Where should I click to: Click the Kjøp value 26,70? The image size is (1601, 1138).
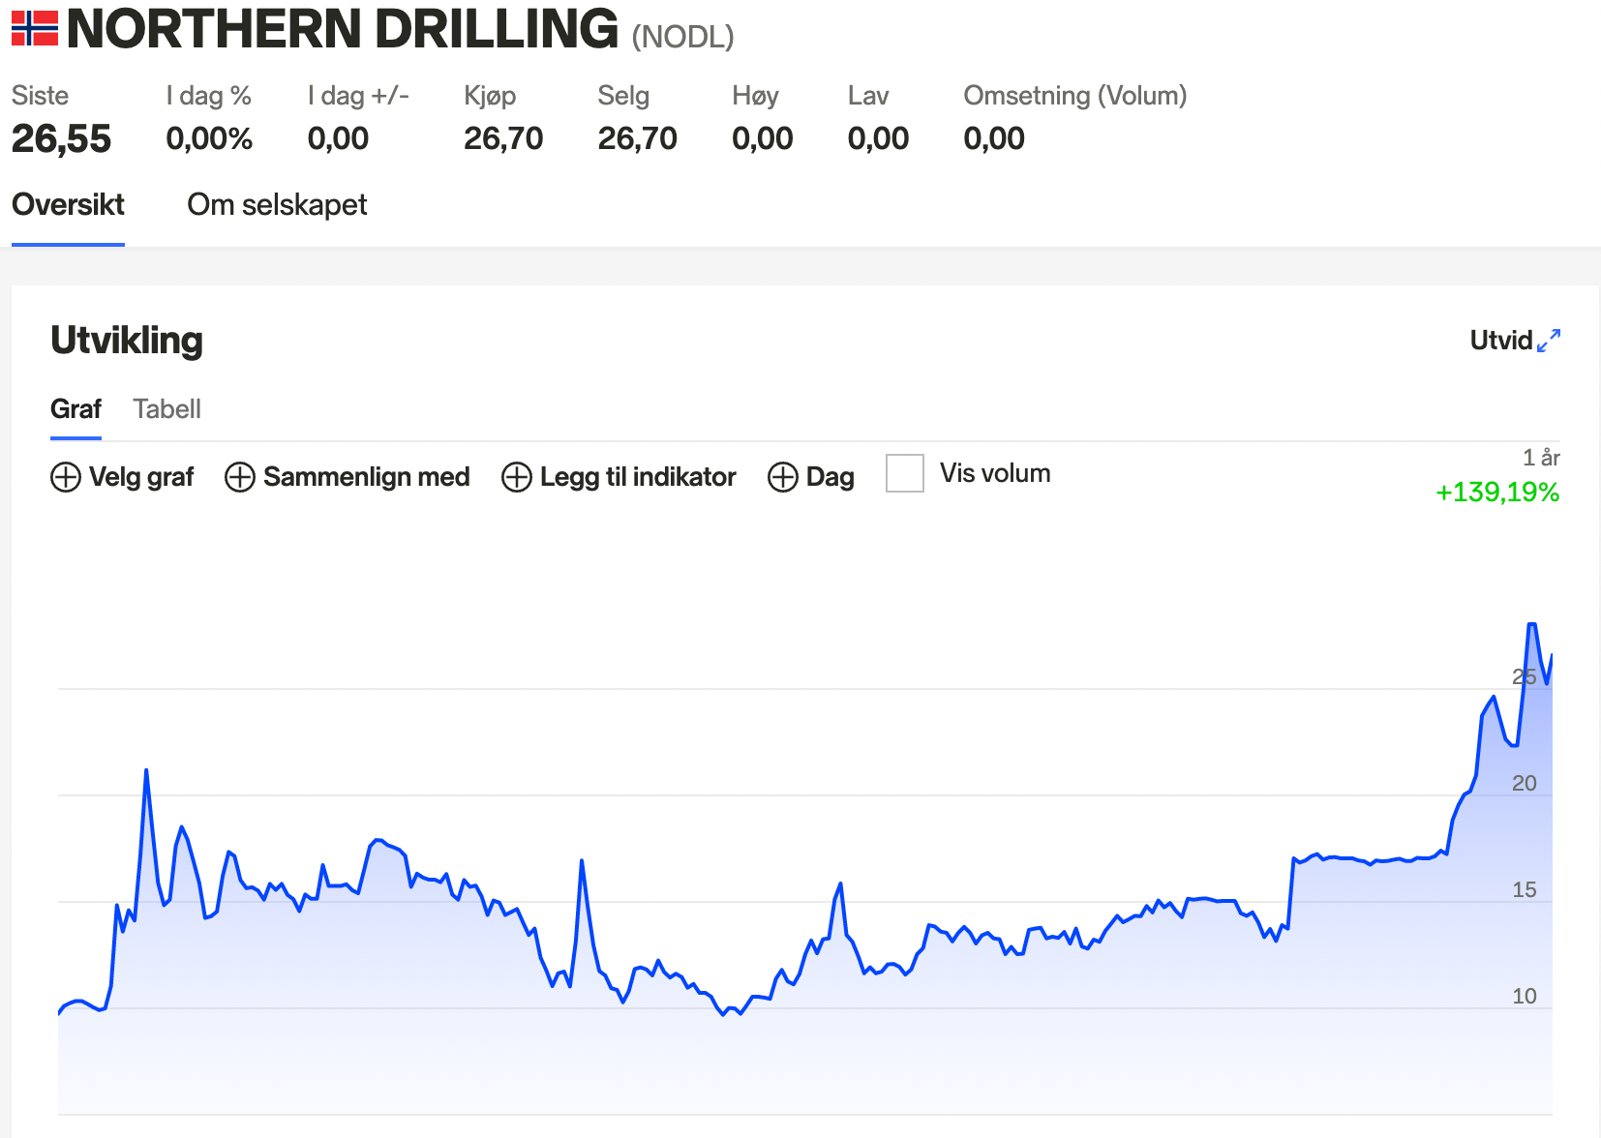(503, 138)
